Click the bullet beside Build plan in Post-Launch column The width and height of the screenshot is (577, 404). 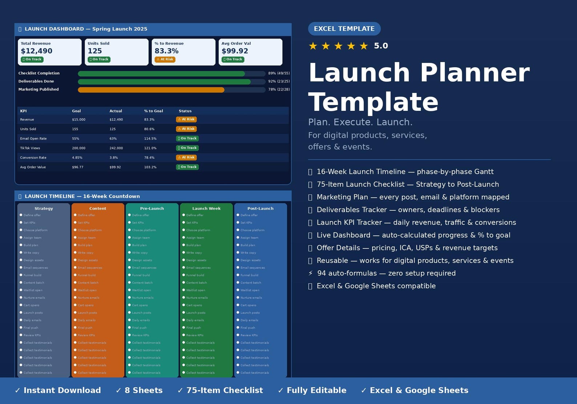238,245
